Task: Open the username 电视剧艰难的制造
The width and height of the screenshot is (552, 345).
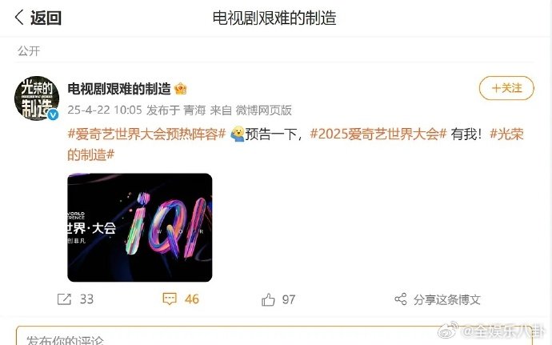Action: pos(119,89)
